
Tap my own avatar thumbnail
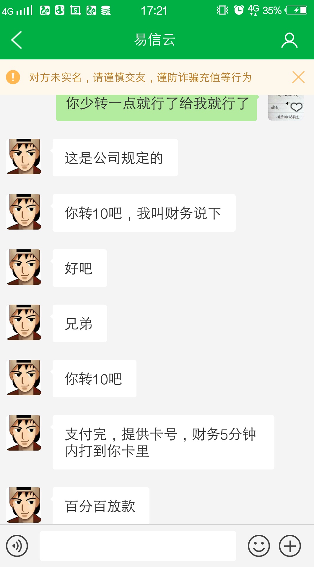pos(286,108)
